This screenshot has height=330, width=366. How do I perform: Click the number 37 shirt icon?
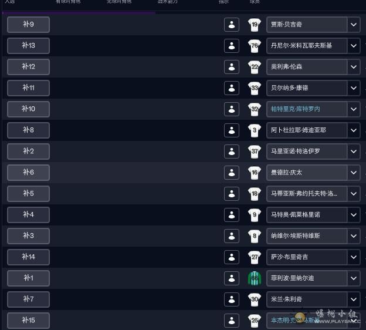[255, 151]
